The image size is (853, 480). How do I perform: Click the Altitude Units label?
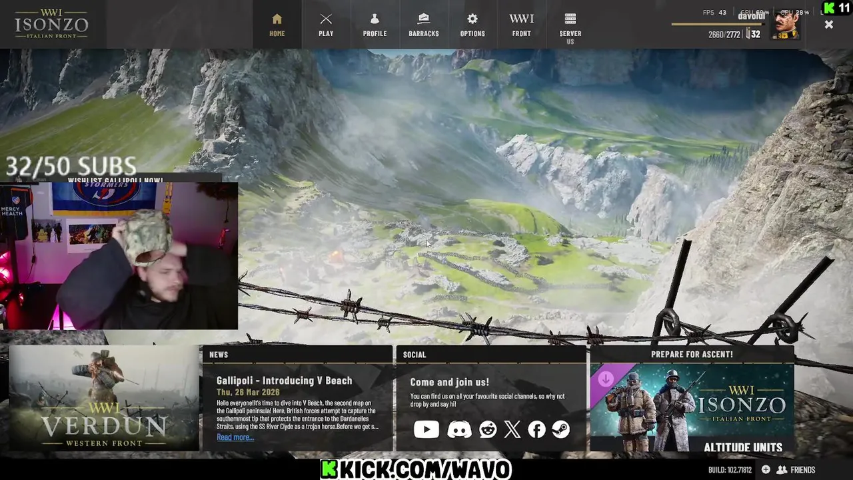pos(743,447)
